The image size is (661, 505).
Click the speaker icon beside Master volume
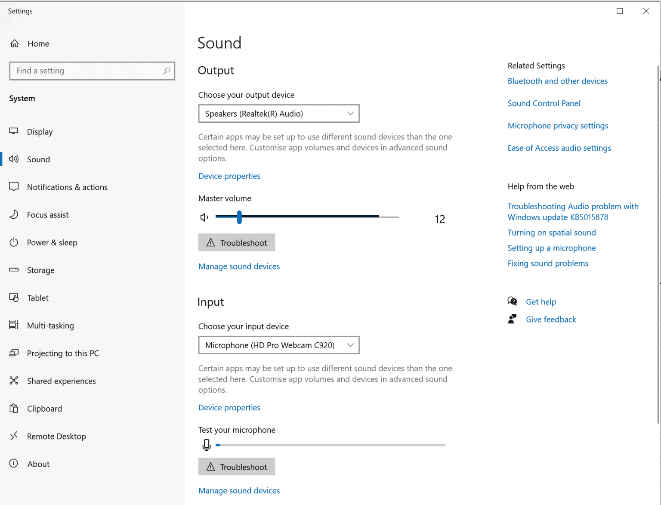click(x=204, y=217)
